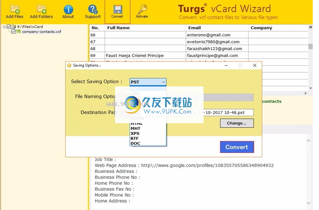Click the Business Phone No detail line

point(117,177)
